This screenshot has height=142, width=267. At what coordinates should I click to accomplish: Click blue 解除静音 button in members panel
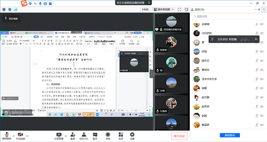[230, 135]
